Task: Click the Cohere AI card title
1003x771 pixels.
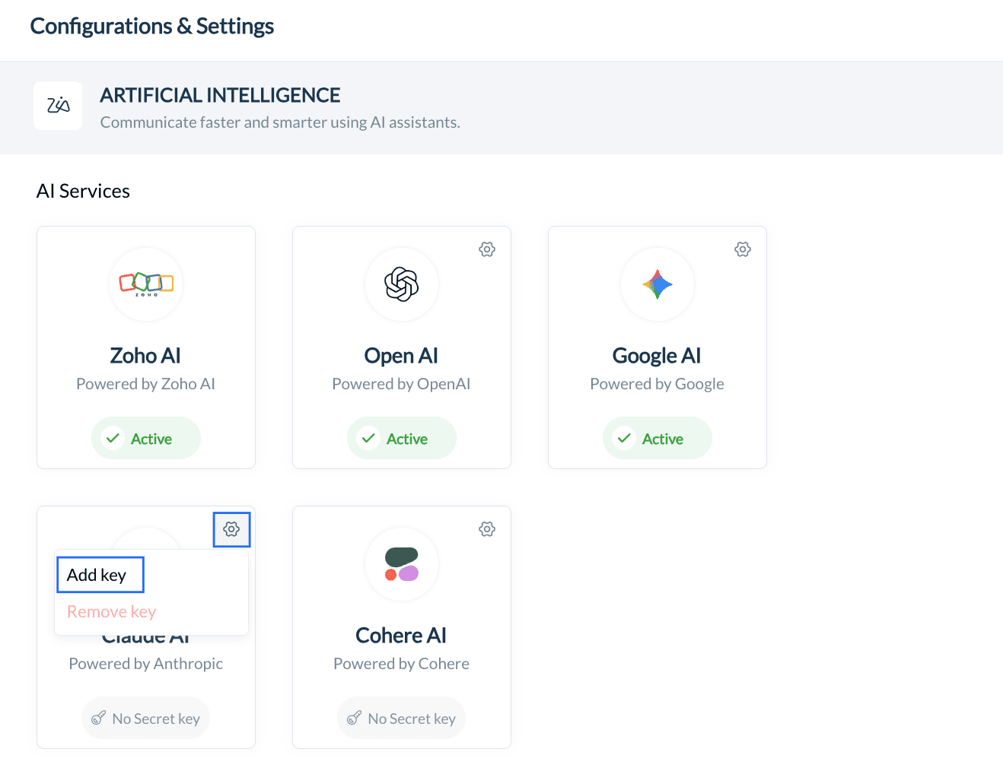Action: 401,636
